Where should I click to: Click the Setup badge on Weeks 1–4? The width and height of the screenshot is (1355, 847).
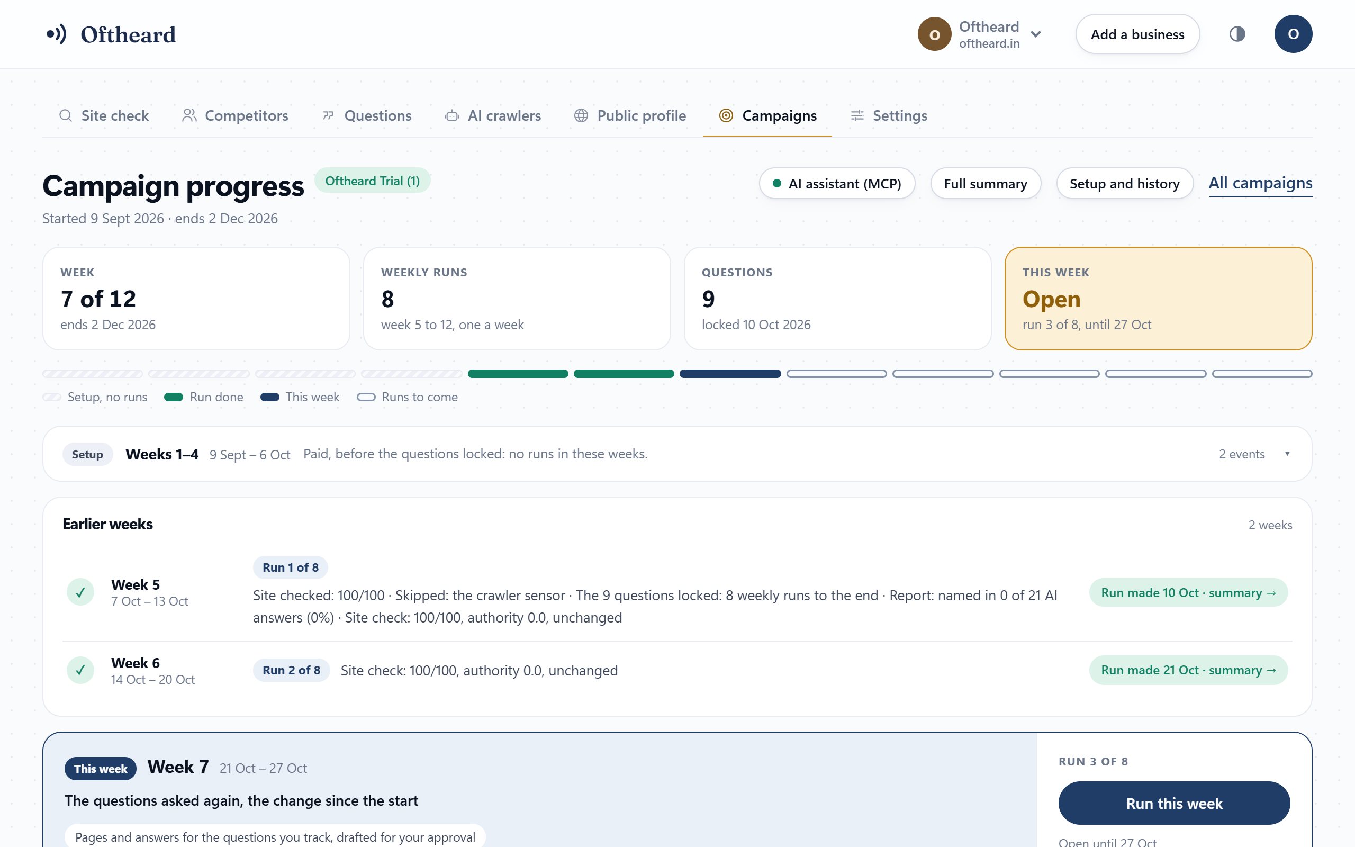pos(87,454)
